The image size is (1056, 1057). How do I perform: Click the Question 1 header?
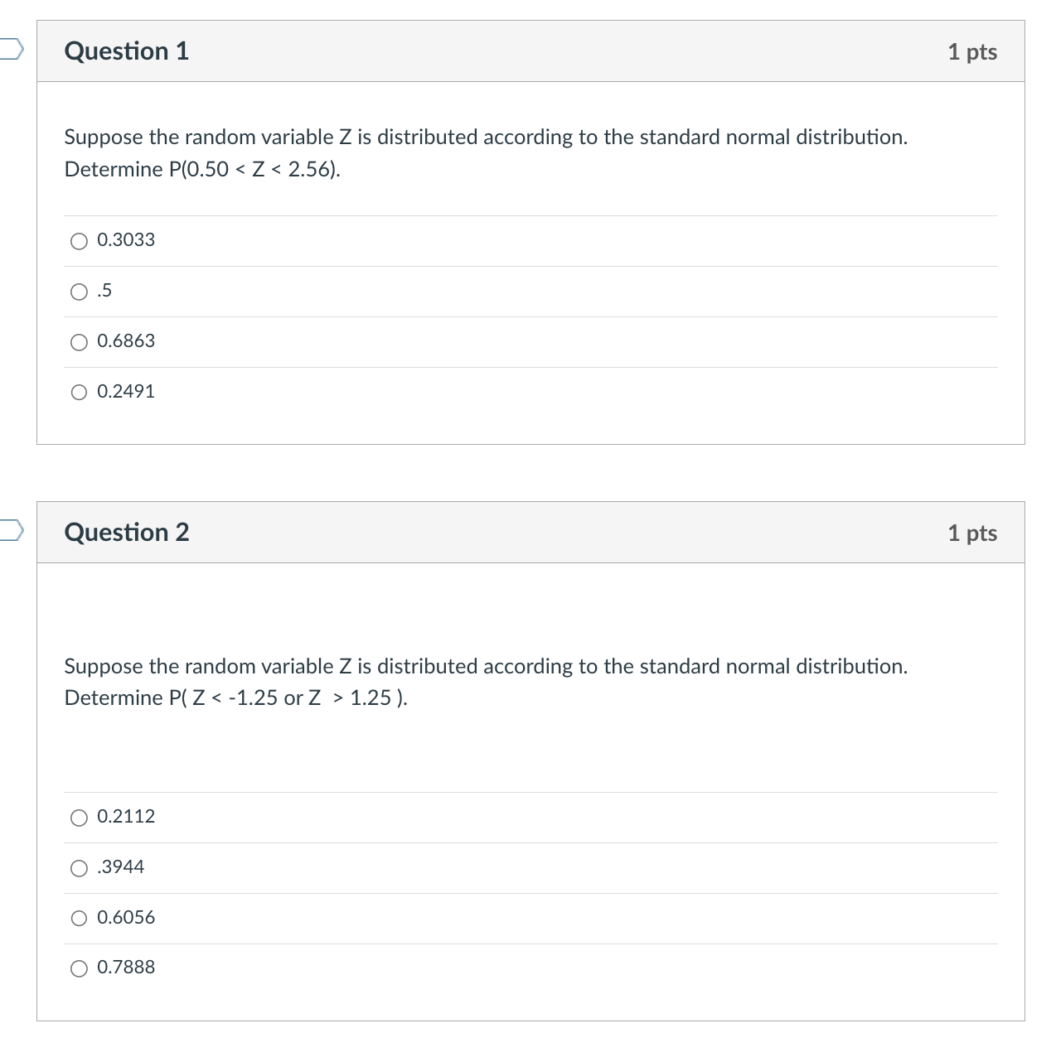(x=126, y=51)
